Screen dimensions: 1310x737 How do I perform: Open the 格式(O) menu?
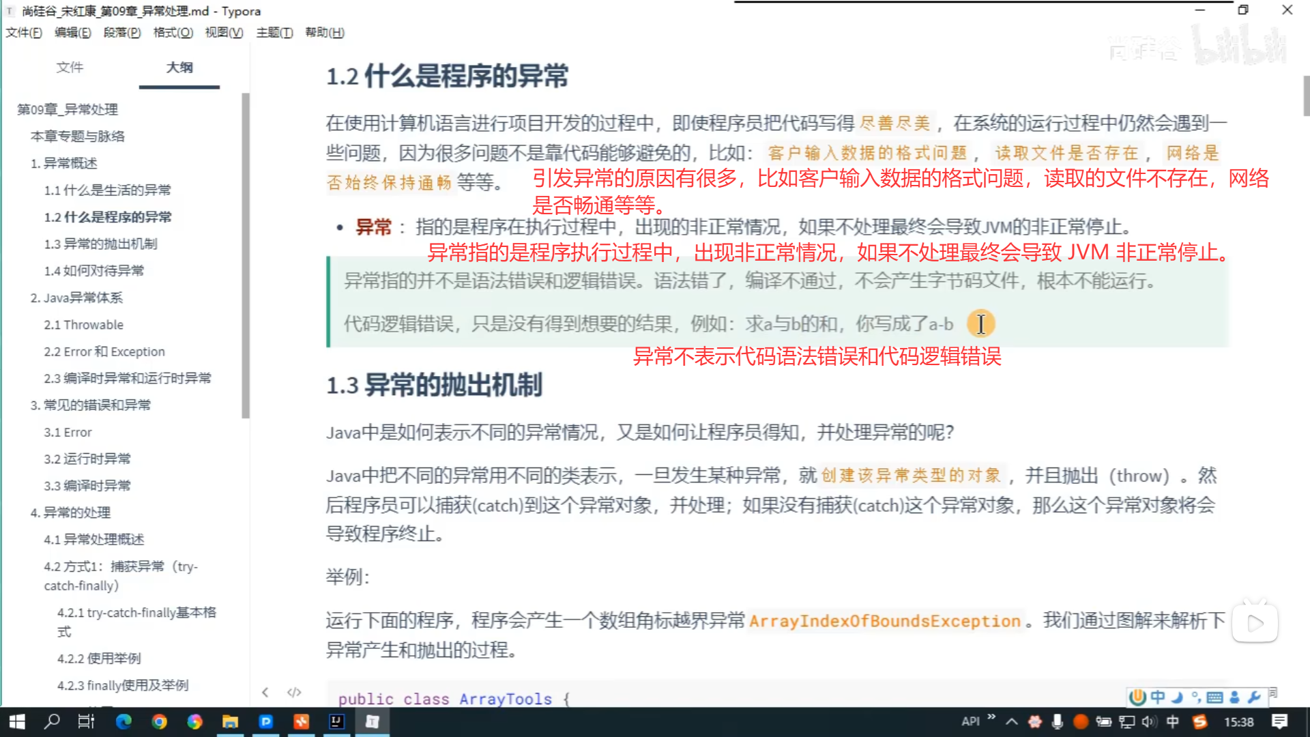tap(173, 32)
